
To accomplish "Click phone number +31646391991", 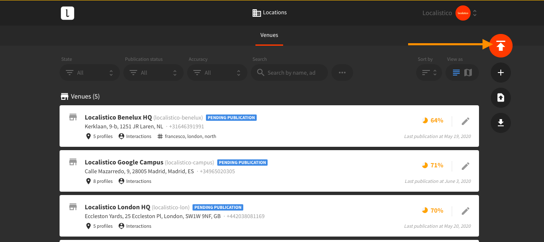I will coord(187,127).
